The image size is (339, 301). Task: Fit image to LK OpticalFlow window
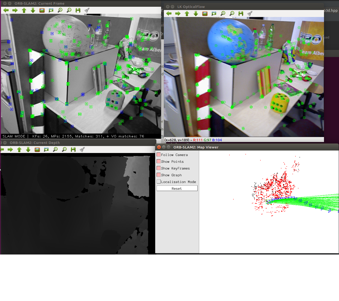[x=214, y=13]
